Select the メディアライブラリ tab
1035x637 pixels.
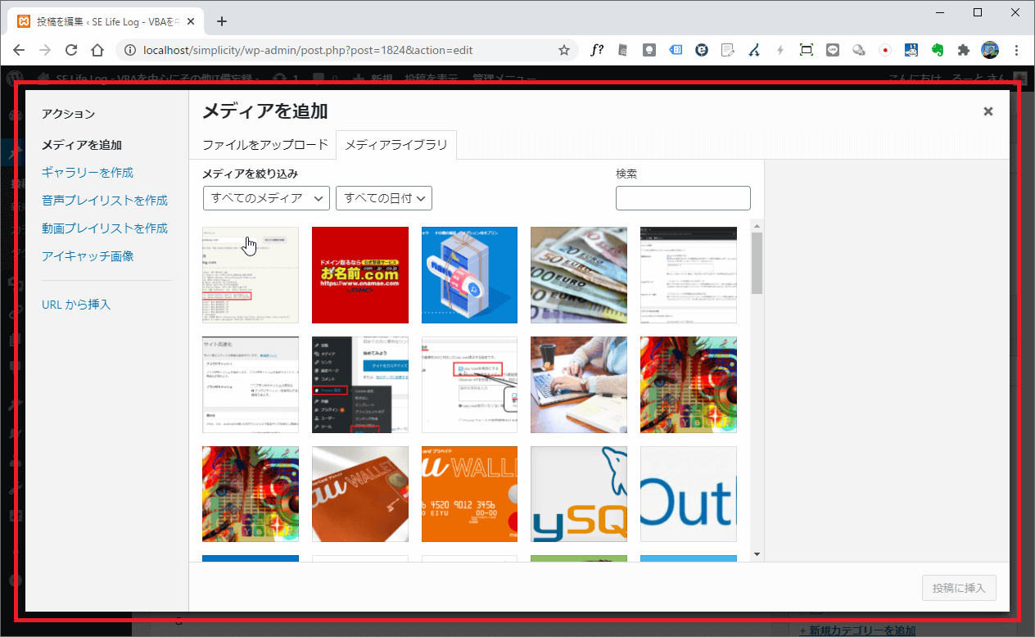[x=396, y=145]
